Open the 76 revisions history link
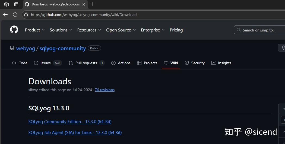Screen dimensions: 285x144 tap(104, 90)
